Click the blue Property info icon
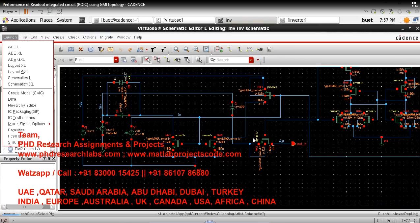420x223 pixels. (91, 49)
